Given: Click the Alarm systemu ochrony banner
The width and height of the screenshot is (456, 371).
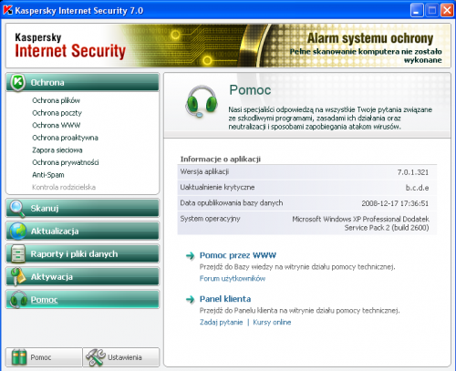Looking at the screenshot, I should click(x=370, y=38).
